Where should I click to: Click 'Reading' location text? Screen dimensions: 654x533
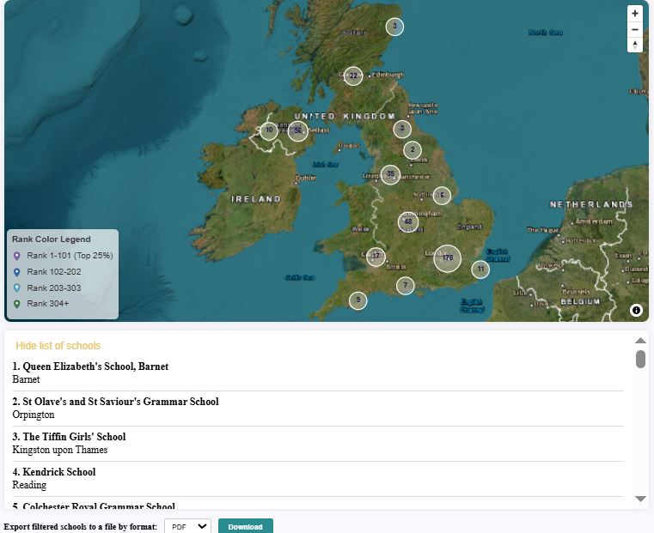pyautogui.click(x=29, y=485)
